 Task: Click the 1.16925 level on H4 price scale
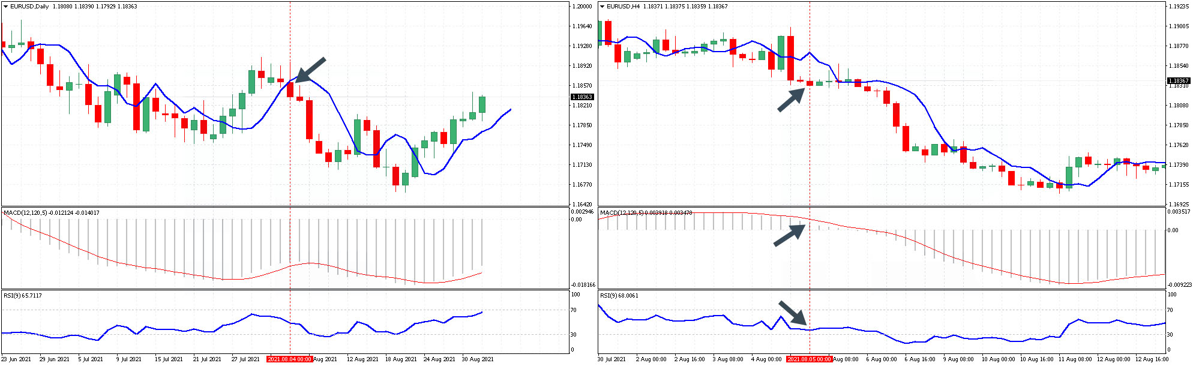click(x=1179, y=204)
